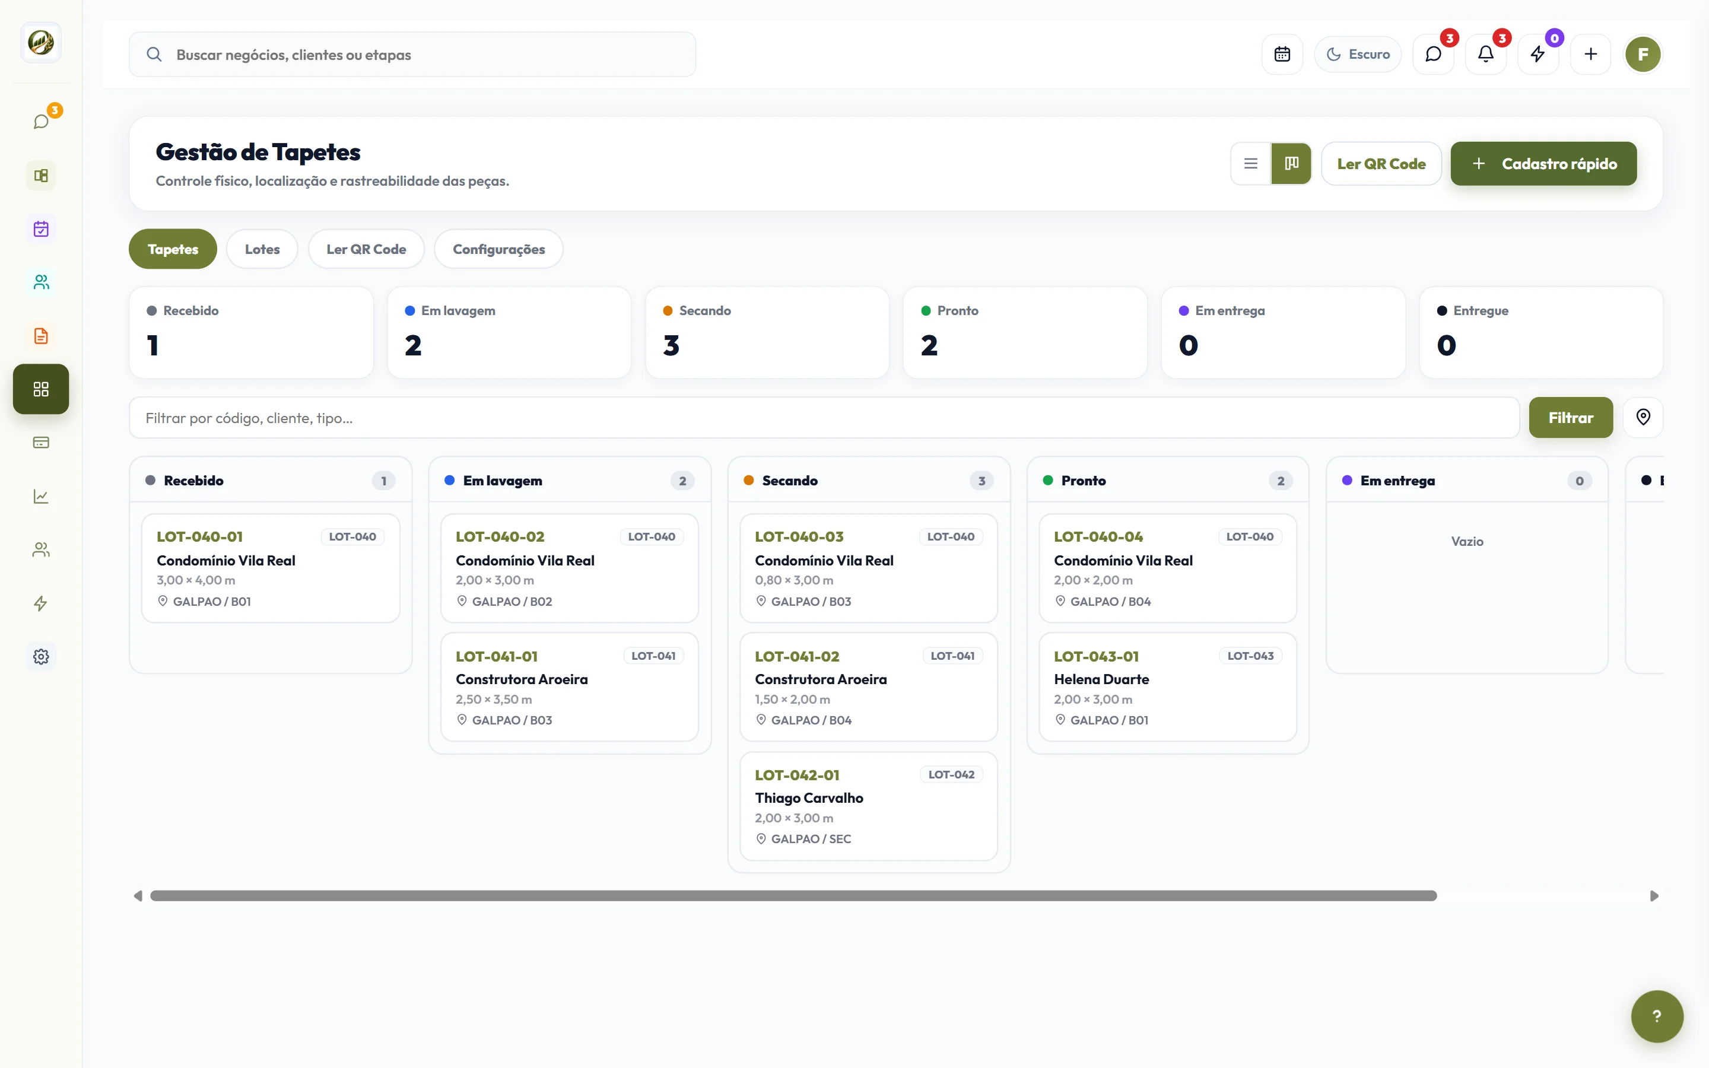The image size is (1709, 1068).
Task: Click the Ler QR Code header button
Action: (x=1381, y=163)
